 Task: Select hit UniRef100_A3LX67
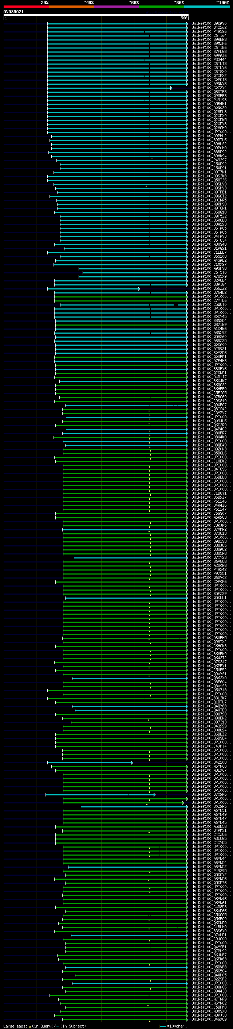point(209,770)
